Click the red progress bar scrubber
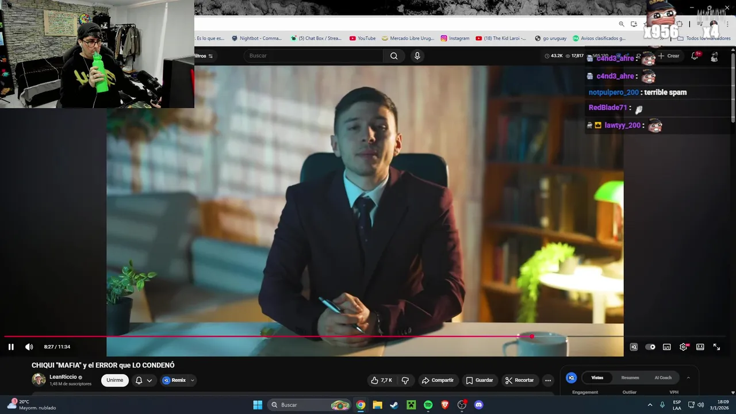736x414 pixels. pos(532,336)
